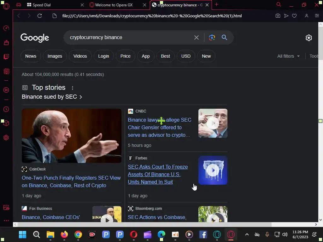
Task: Open Fox Business Binance, Coinbase CEOs' link
Action: (x=51, y=217)
